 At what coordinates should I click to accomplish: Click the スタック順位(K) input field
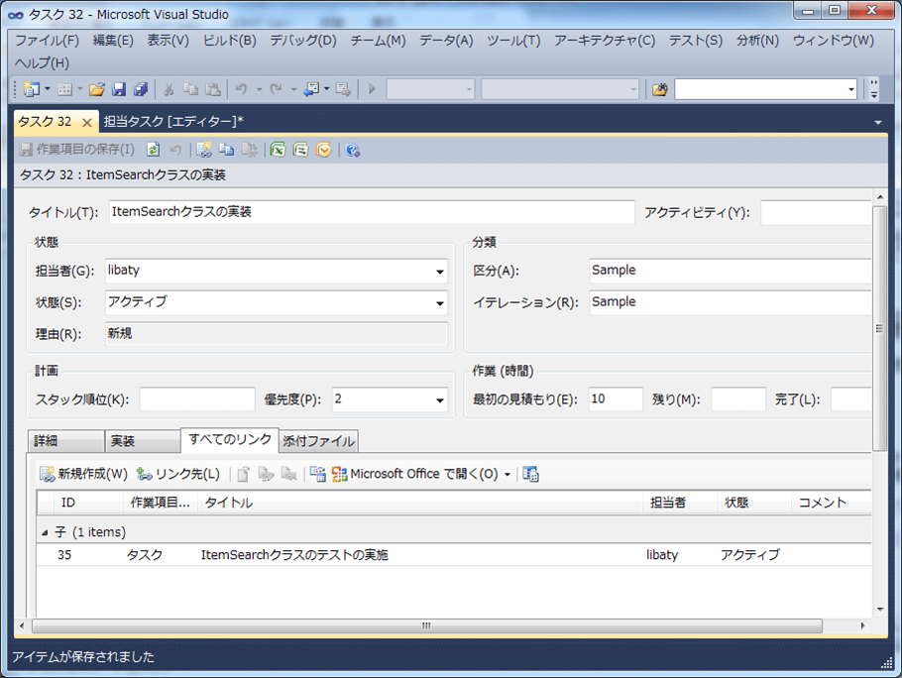coord(197,399)
